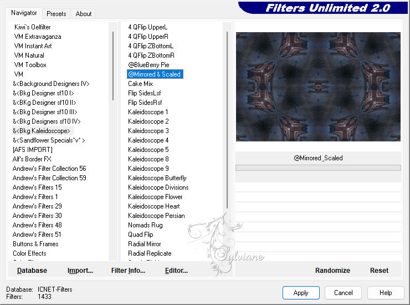
Task: Choose the Kaleidoscope Butterfly filter
Action: [157, 178]
